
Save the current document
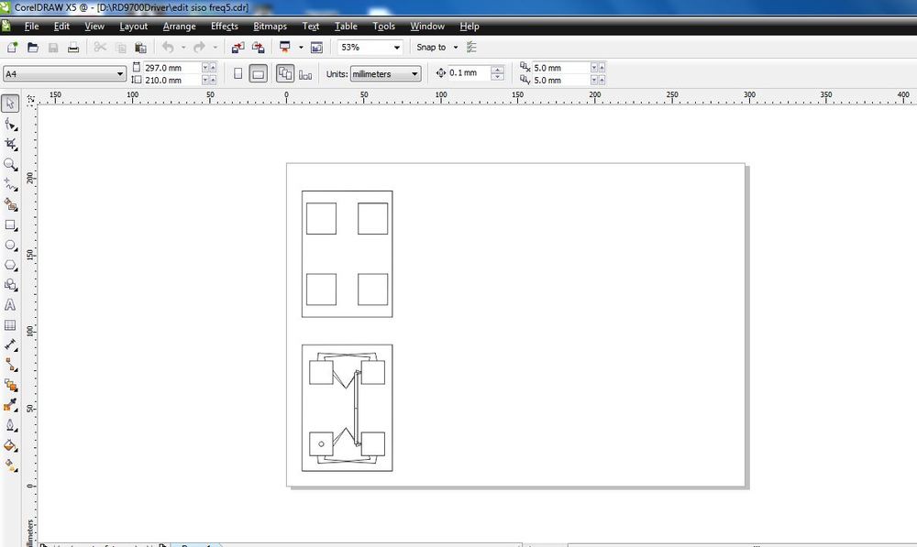coord(53,48)
